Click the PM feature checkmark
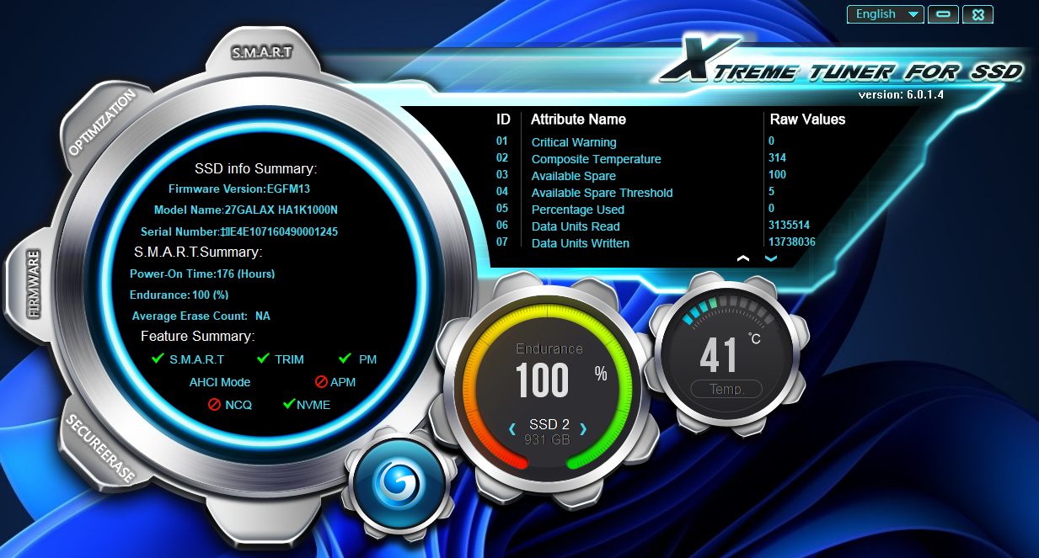This screenshot has height=558, width=1039. tap(345, 359)
